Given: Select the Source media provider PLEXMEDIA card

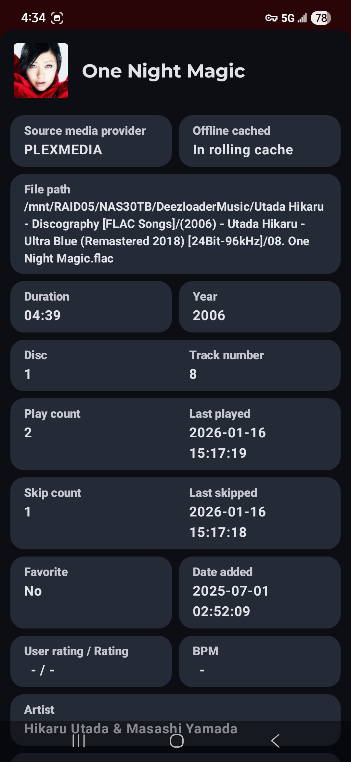Looking at the screenshot, I should pyautogui.click(x=91, y=141).
